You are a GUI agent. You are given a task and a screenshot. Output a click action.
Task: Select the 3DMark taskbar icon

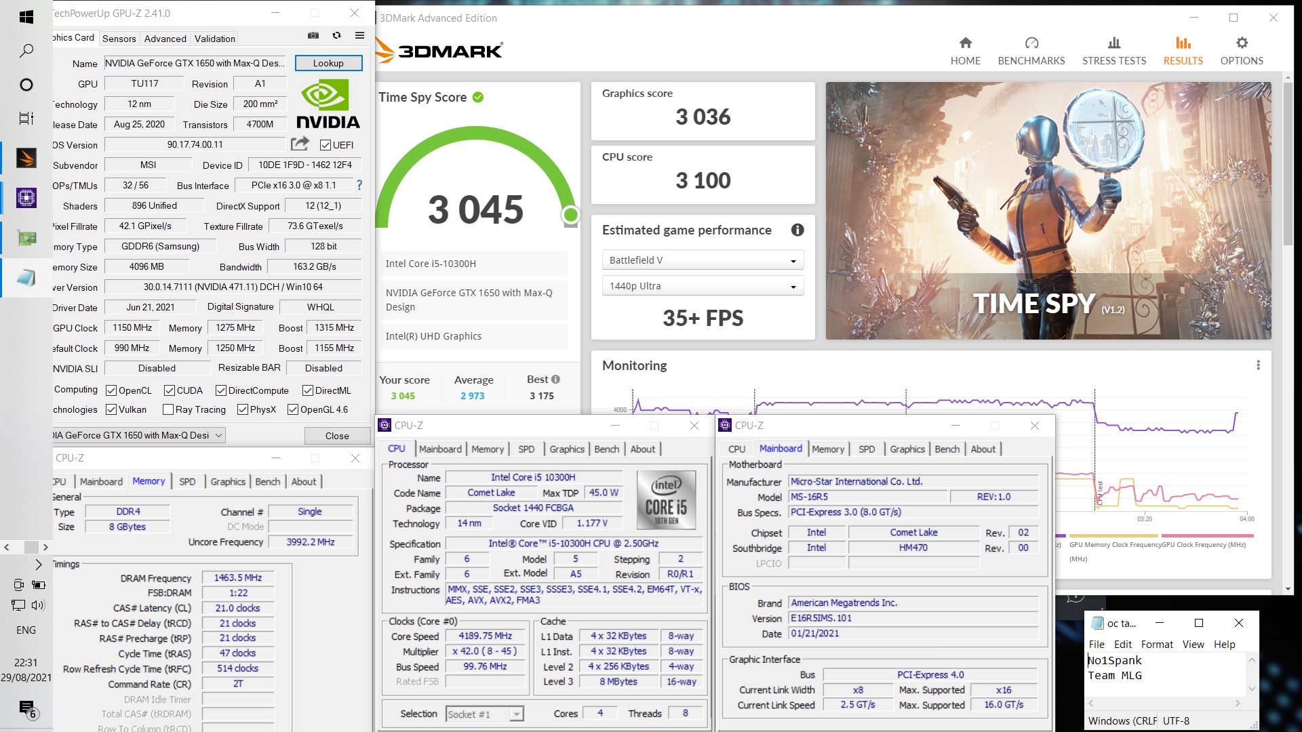click(x=26, y=158)
